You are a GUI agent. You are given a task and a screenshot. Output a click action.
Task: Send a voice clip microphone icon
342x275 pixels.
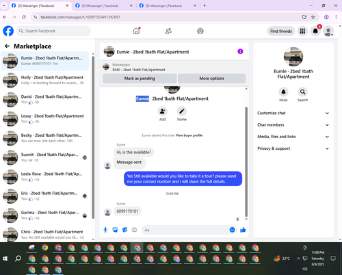(105, 230)
